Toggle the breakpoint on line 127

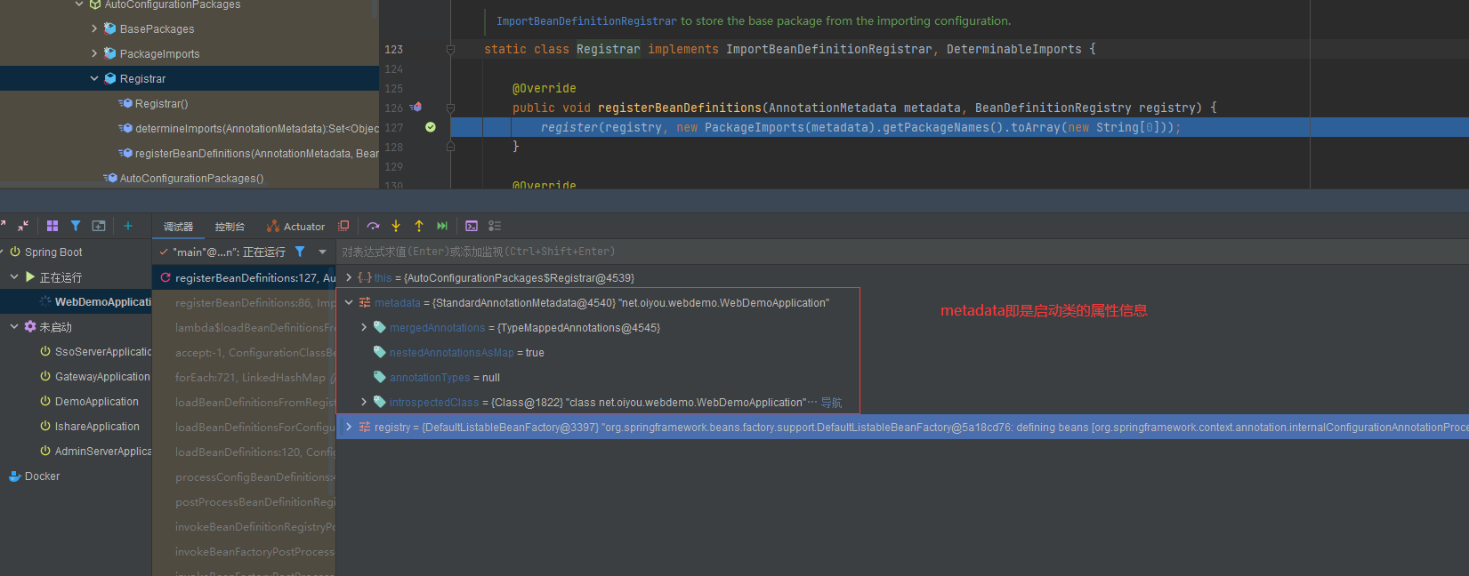tap(431, 127)
